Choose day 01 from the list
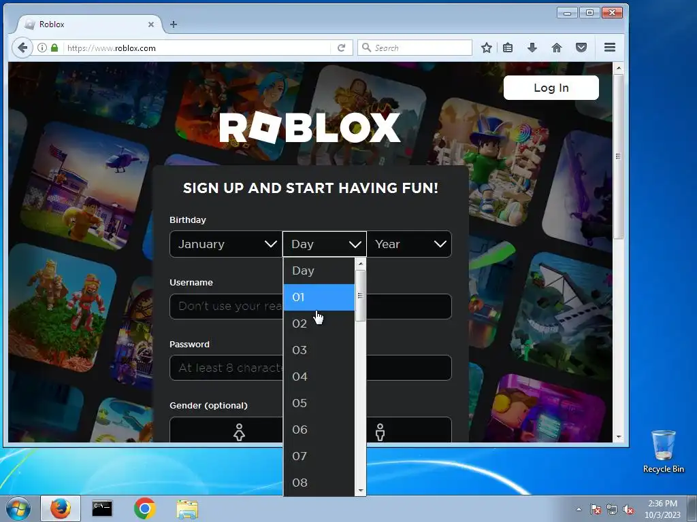This screenshot has height=522, width=697. pyautogui.click(x=319, y=298)
